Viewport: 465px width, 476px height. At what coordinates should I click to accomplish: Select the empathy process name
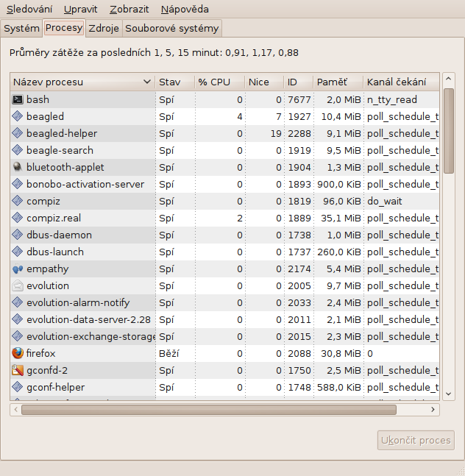[48, 269]
